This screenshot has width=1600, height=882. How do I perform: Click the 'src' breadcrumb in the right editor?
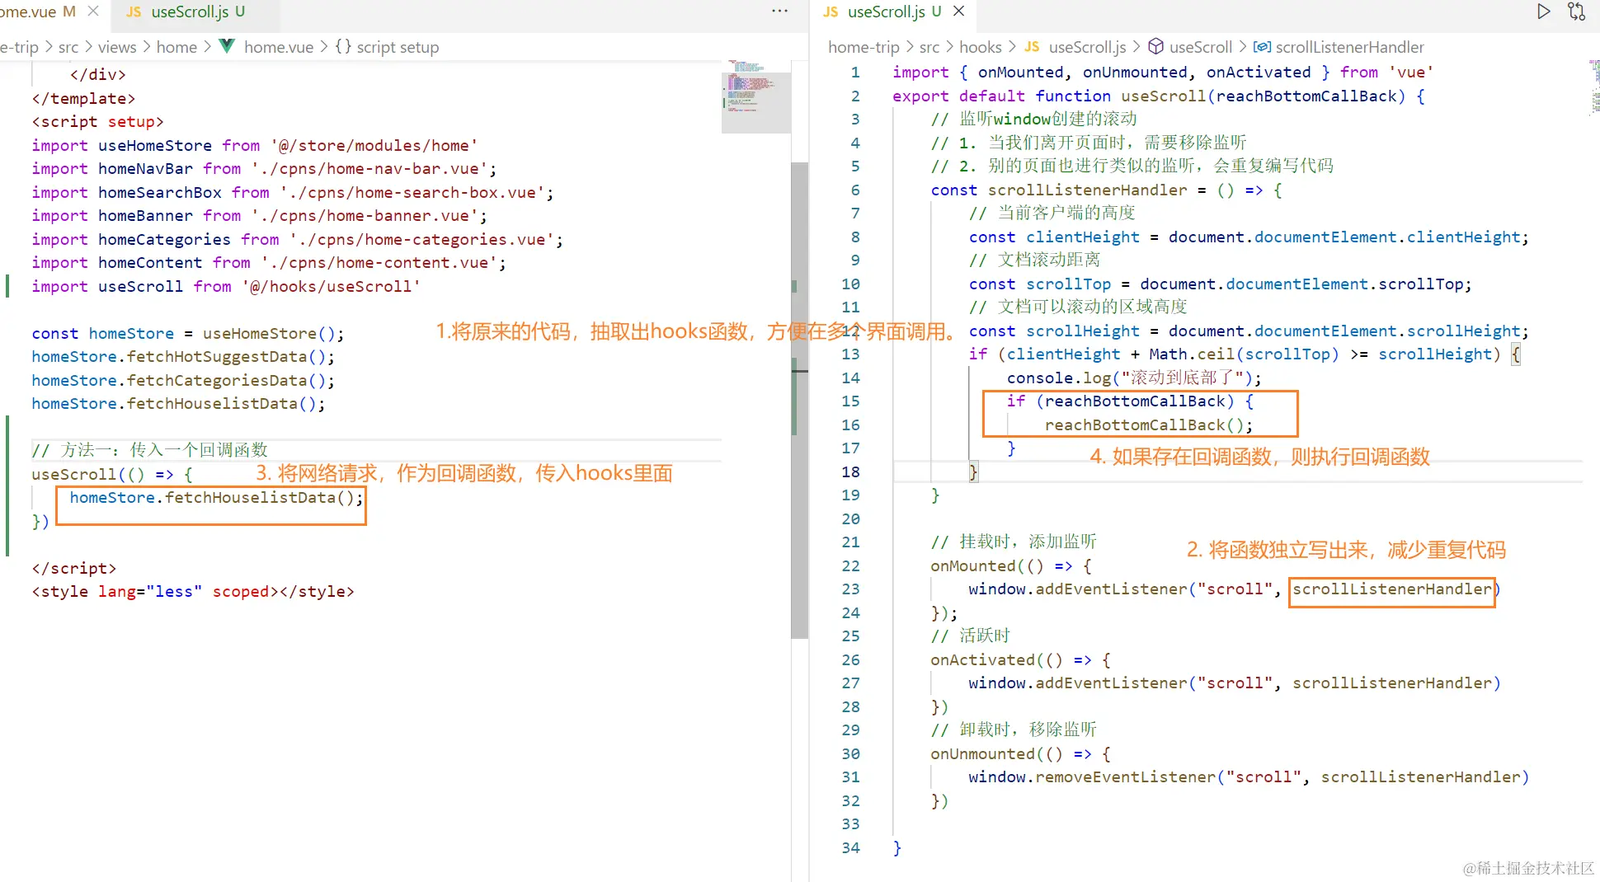[929, 47]
